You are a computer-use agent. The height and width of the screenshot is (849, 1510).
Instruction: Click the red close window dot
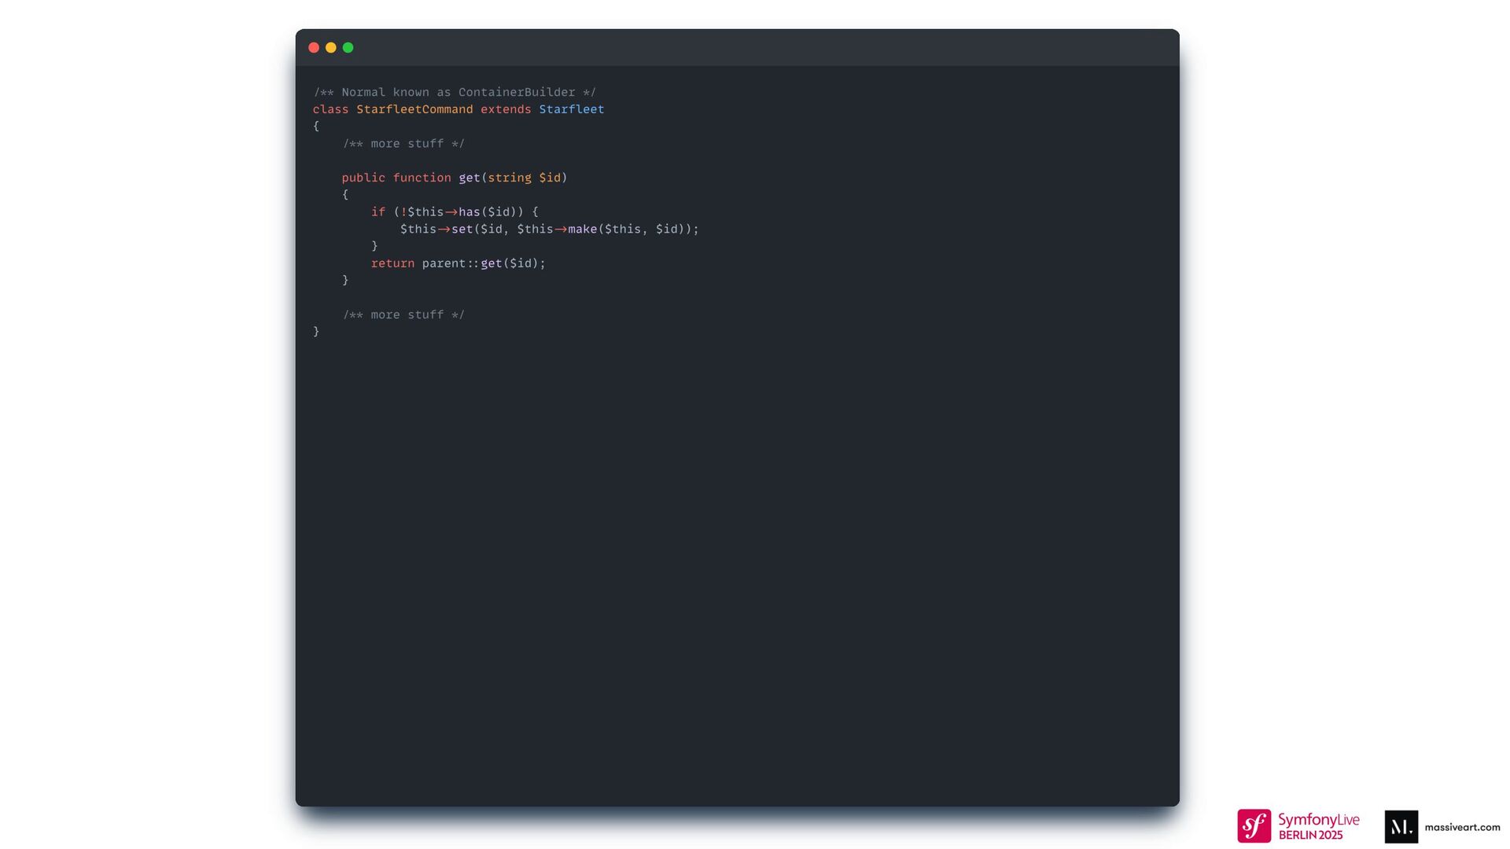click(x=314, y=48)
